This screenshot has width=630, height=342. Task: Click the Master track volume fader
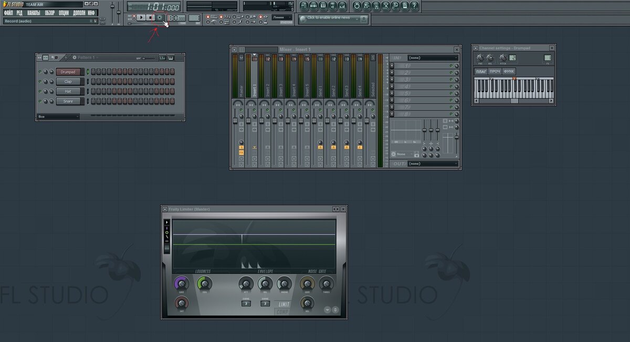(x=235, y=120)
